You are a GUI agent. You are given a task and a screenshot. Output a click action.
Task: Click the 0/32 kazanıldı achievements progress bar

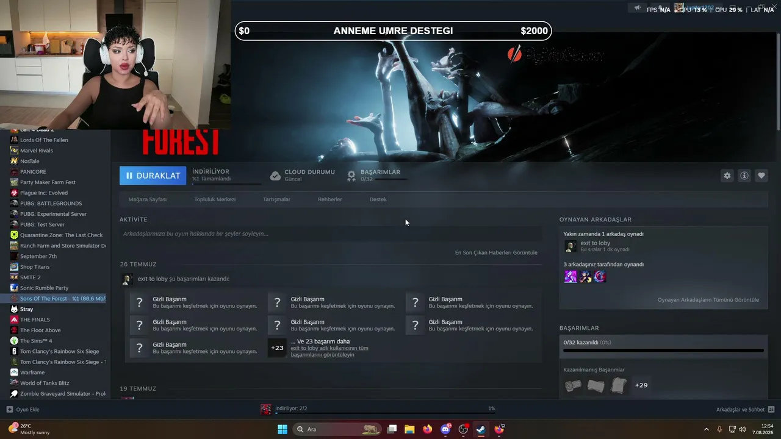tap(663, 351)
